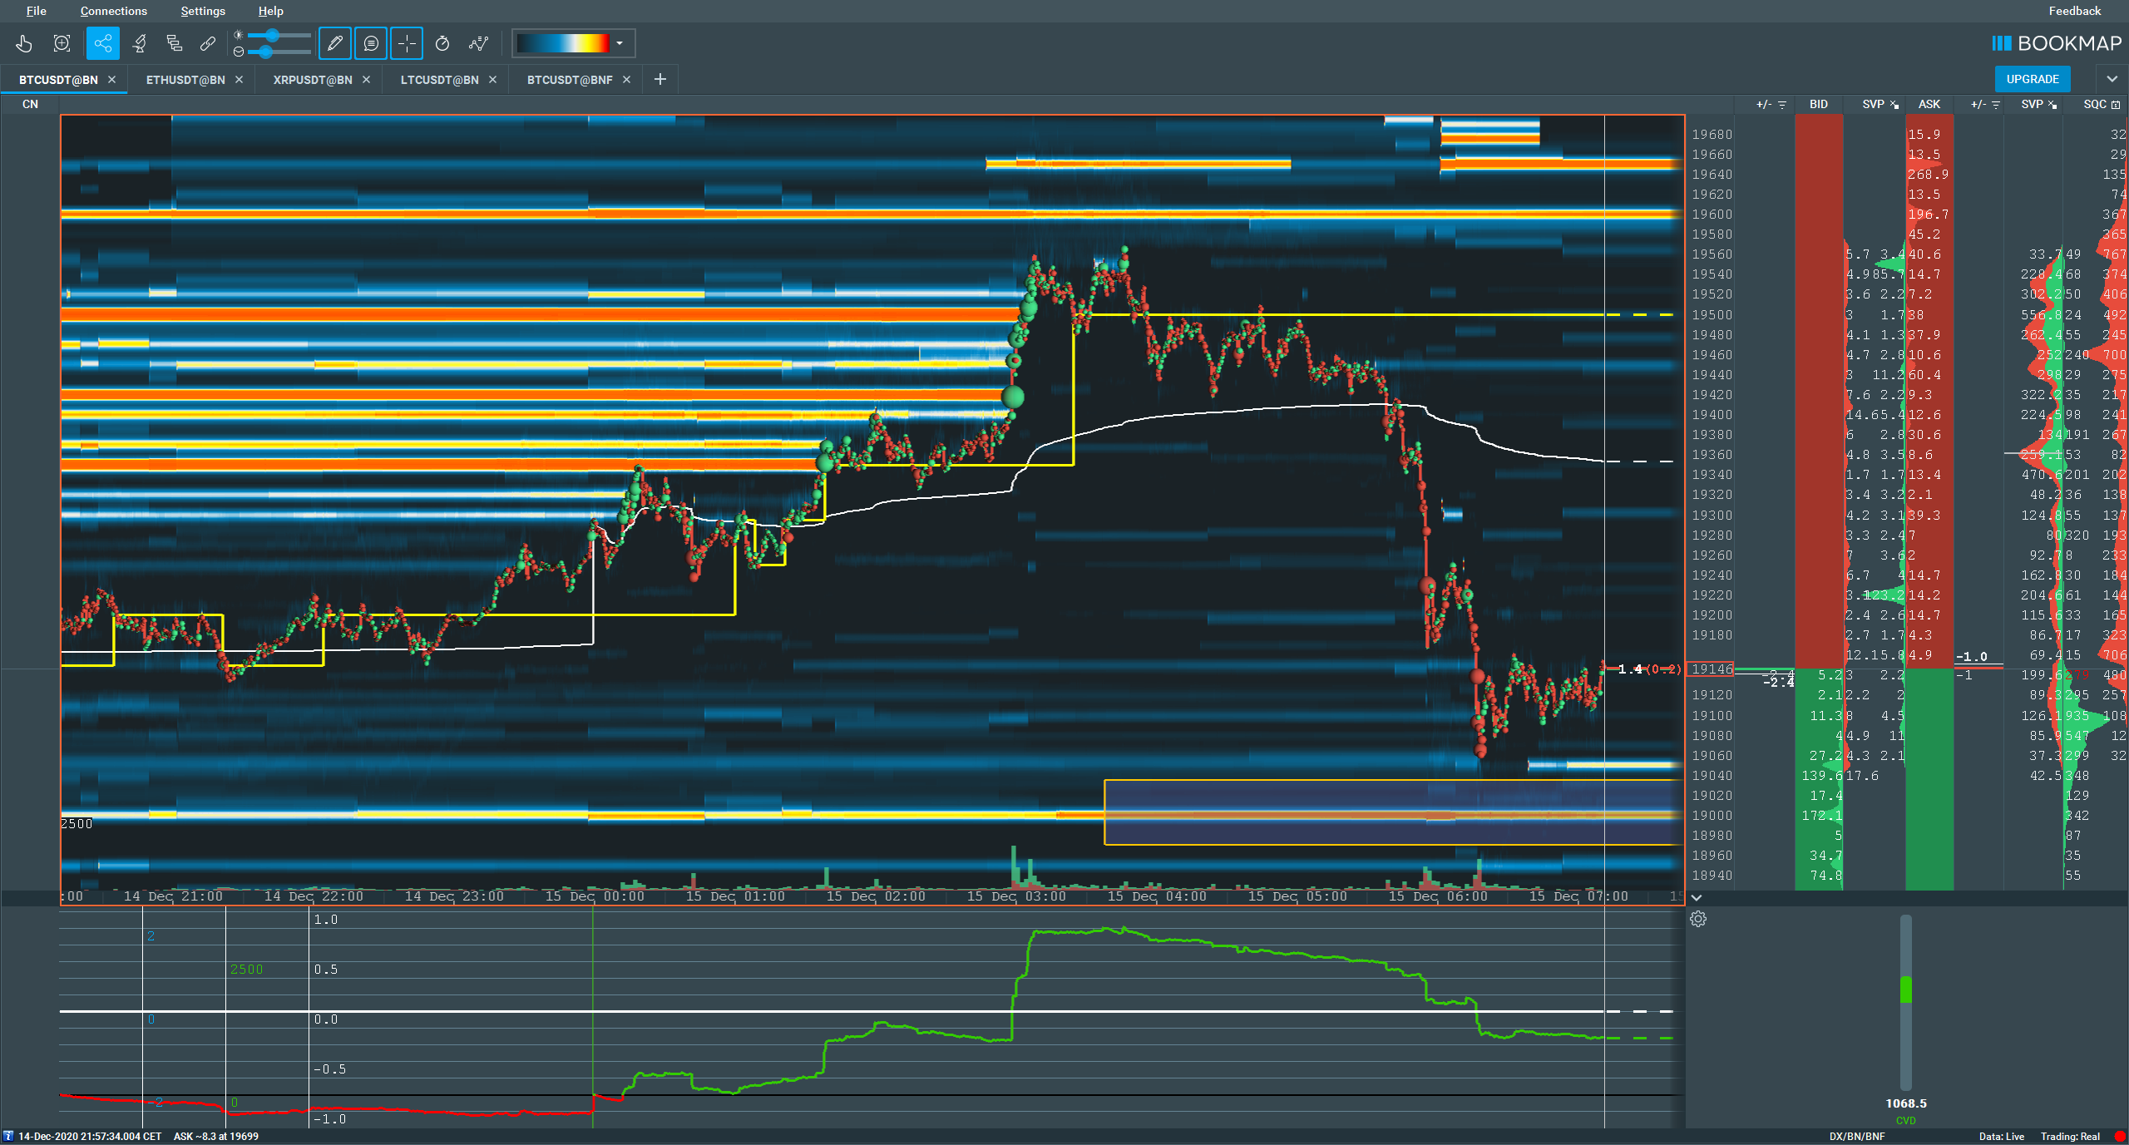The width and height of the screenshot is (2129, 1145).
Task: Click the Data: Live status text
Action: tap(2002, 1137)
